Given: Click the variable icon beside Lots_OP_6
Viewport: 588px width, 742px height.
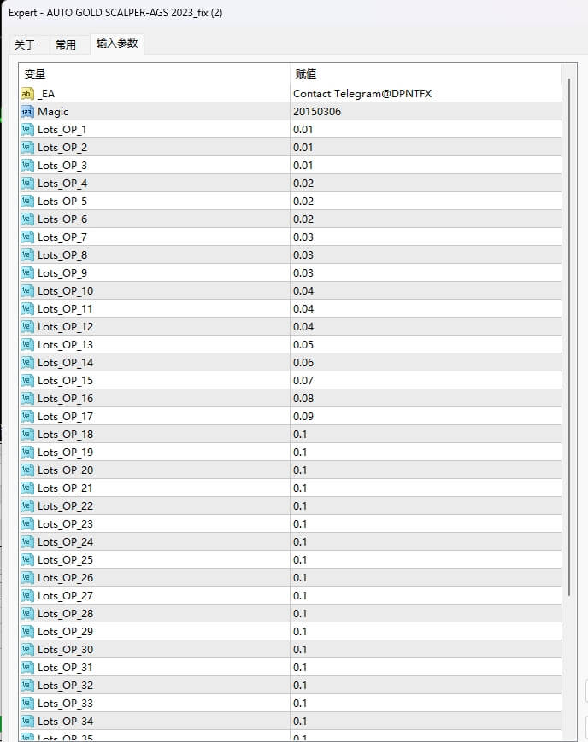Looking at the screenshot, I should coord(27,219).
